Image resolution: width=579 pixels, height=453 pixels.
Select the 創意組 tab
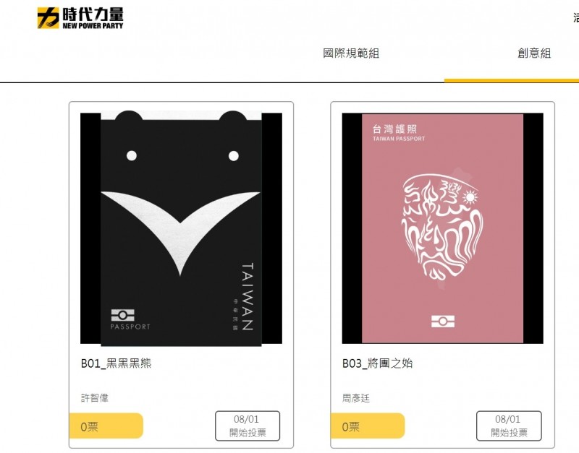click(x=534, y=53)
